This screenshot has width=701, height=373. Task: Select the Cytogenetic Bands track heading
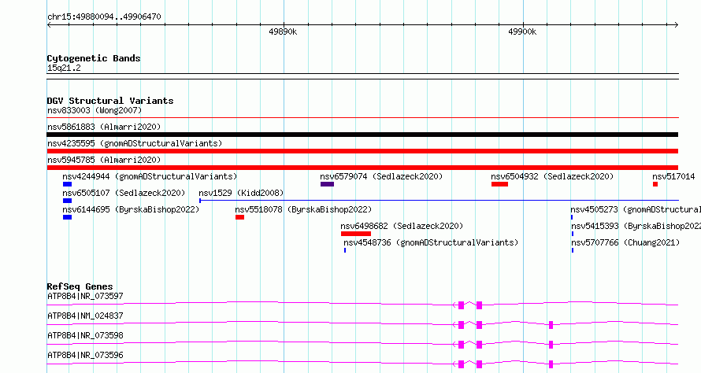[x=94, y=58]
